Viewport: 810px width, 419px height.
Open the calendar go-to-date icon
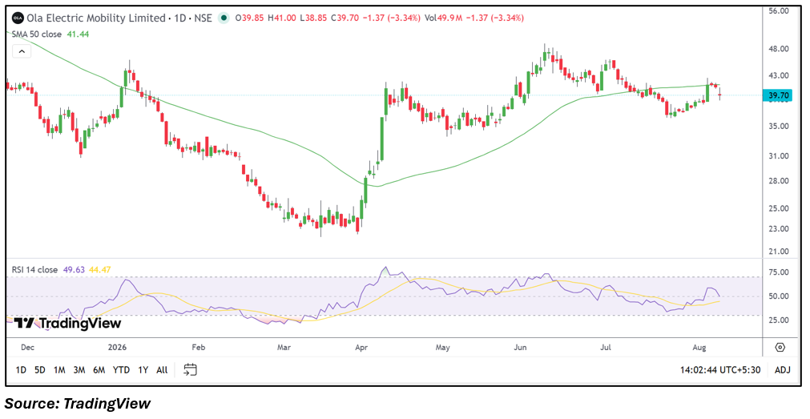tap(191, 369)
